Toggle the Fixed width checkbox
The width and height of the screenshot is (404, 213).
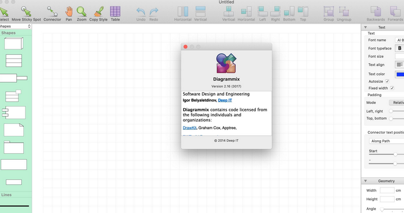point(392,88)
